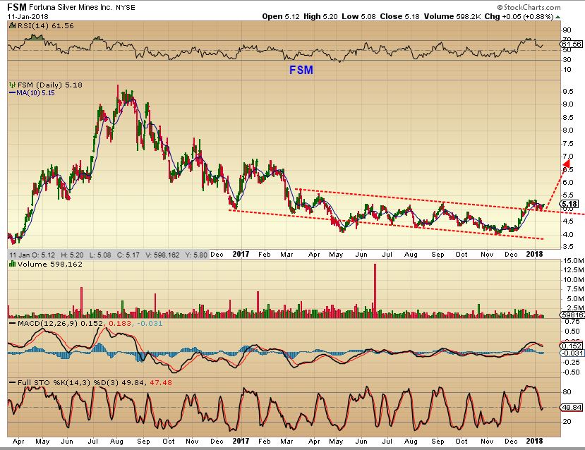Click the Volume 598,162 panel legend

point(49,264)
